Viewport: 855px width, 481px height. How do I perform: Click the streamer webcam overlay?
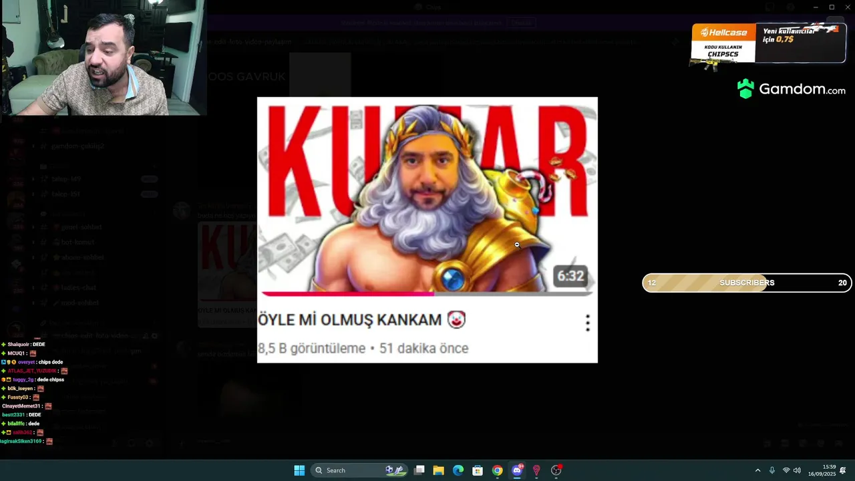coord(103,58)
